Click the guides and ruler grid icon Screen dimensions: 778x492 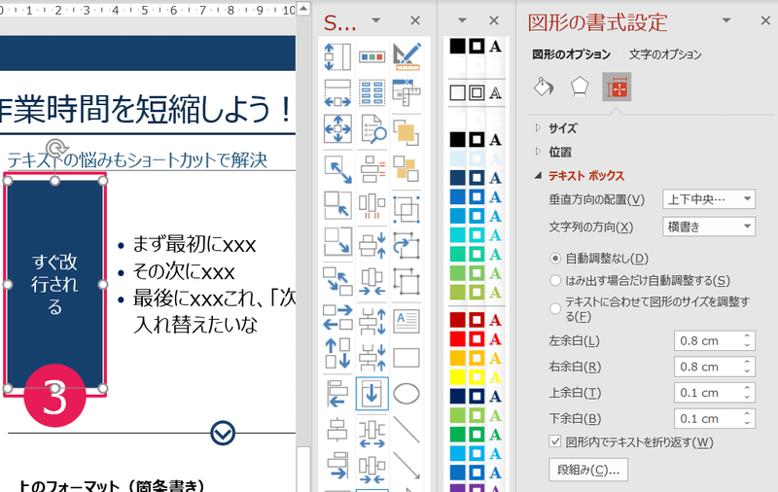point(407,92)
